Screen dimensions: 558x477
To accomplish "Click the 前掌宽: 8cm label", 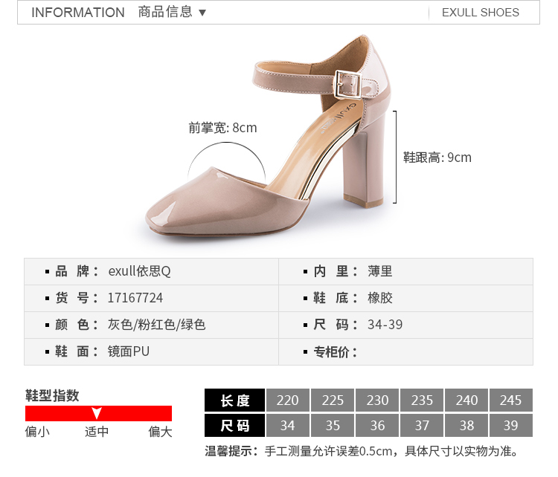I will pyautogui.click(x=222, y=128).
